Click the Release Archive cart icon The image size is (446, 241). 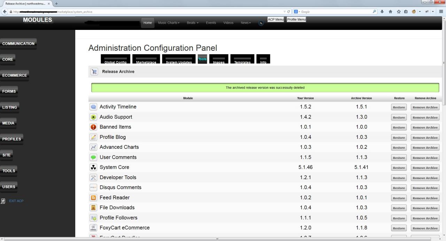[94, 72]
